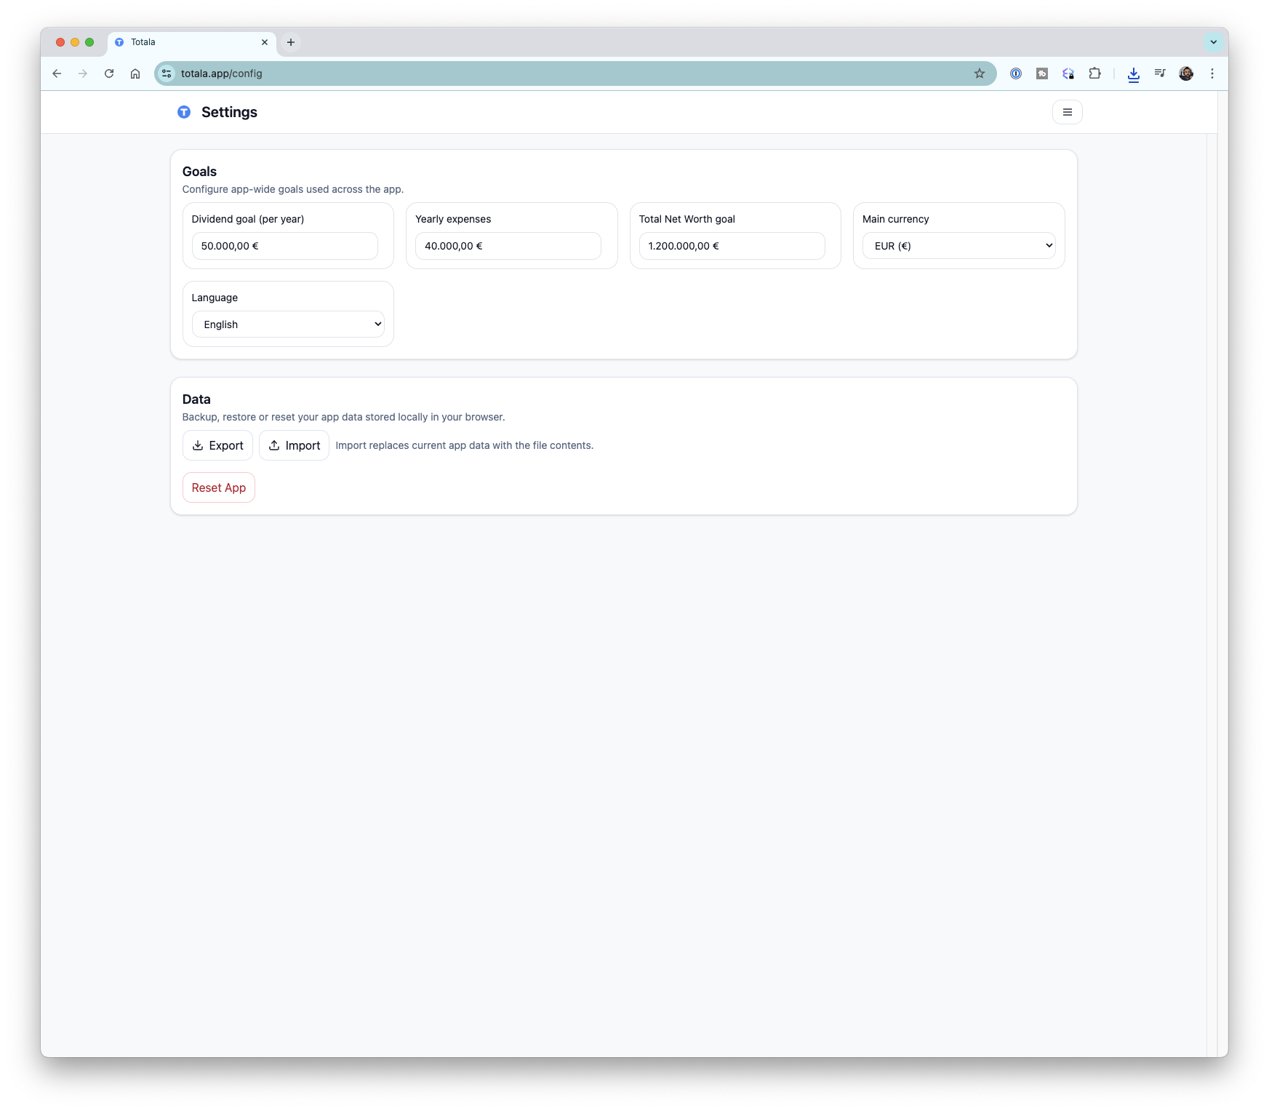Click the Data section heading
1269x1111 pixels.
pos(196,399)
